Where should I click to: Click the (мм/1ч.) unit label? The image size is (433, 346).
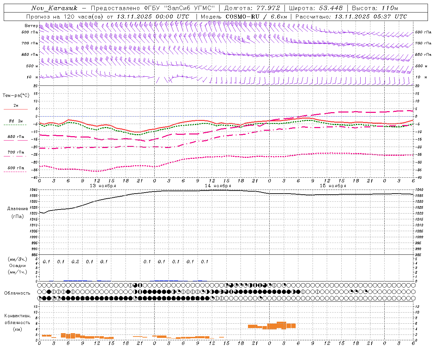[x=17, y=272]
